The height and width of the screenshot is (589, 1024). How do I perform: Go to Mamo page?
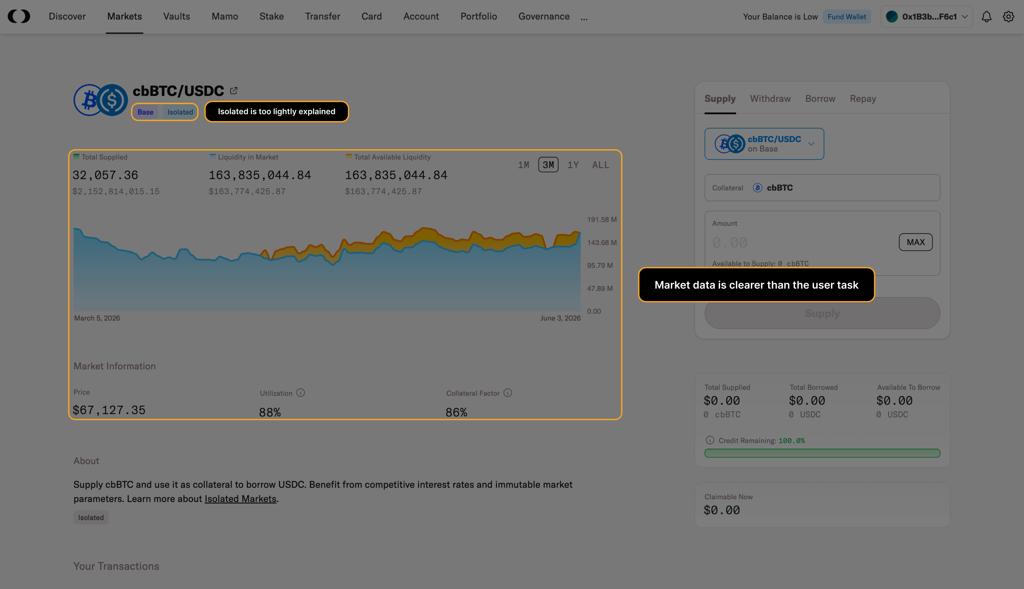coord(225,17)
